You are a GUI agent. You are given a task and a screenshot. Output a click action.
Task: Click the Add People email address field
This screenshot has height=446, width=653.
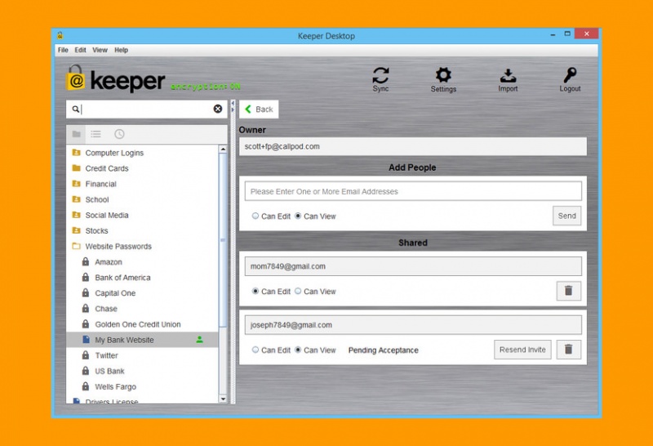click(x=413, y=191)
